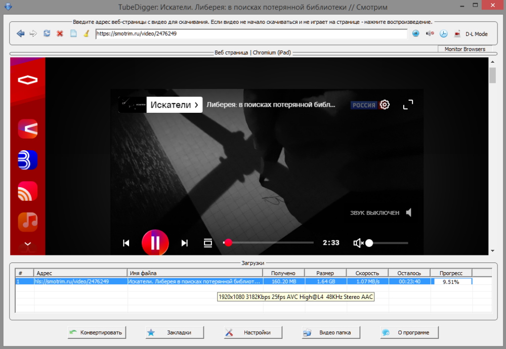Click the 1.64 GB size cell

[325, 281]
